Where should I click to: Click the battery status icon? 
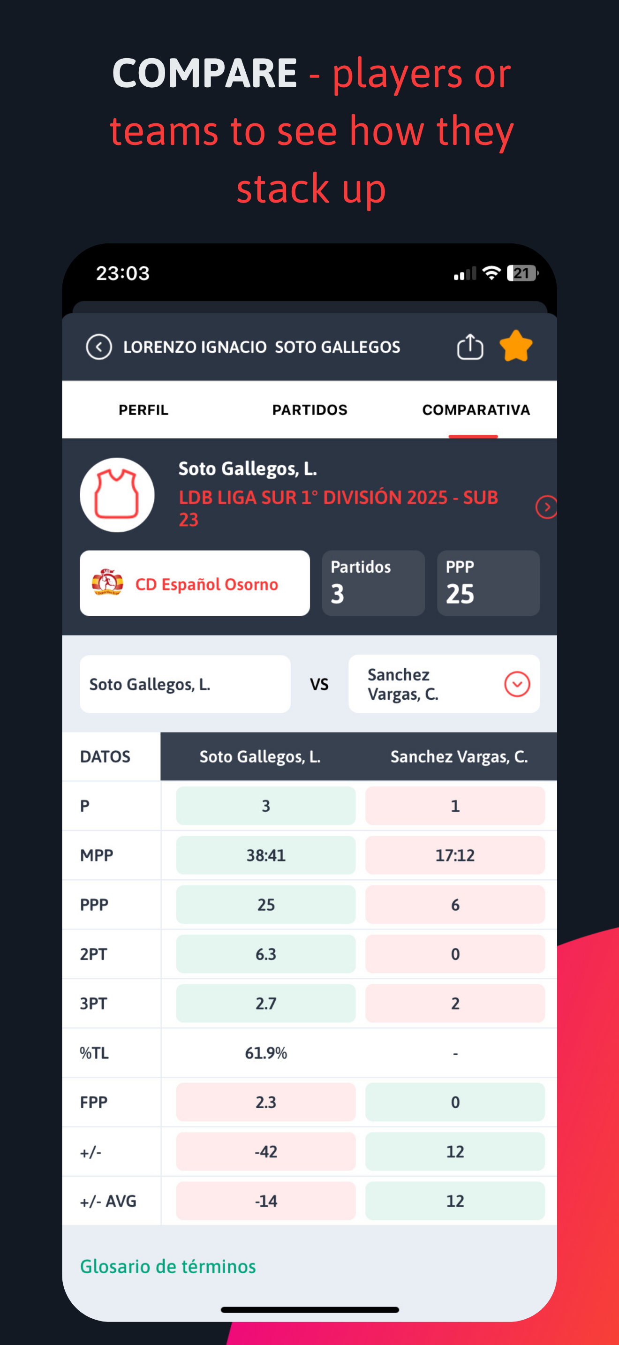click(x=523, y=272)
